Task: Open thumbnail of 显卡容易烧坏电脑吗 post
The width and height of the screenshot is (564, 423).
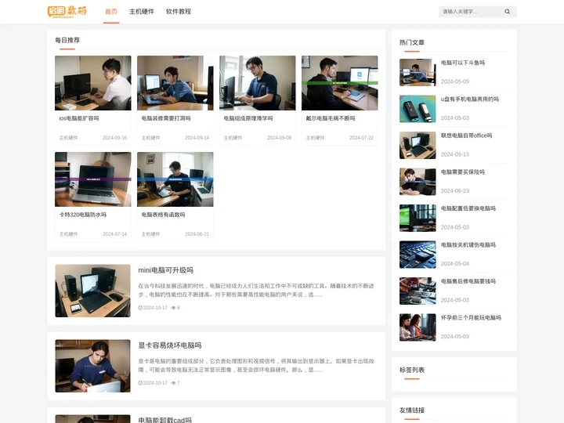Action: (x=92, y=366)
